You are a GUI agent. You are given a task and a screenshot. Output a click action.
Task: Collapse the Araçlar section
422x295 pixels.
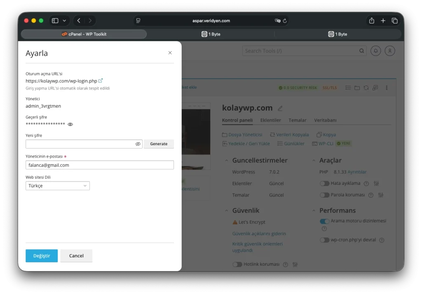(314, 160)
